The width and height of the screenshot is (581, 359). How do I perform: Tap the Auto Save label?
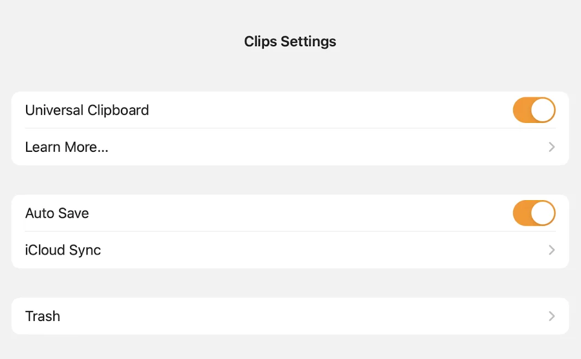(57, 213)
